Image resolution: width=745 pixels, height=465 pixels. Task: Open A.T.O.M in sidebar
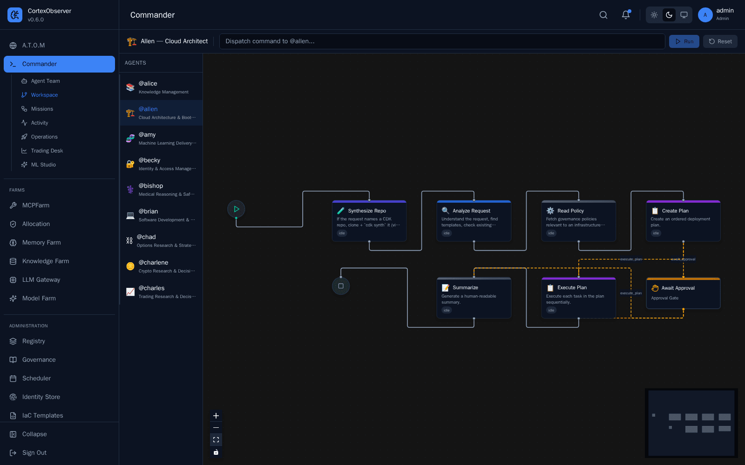(59, 46)
